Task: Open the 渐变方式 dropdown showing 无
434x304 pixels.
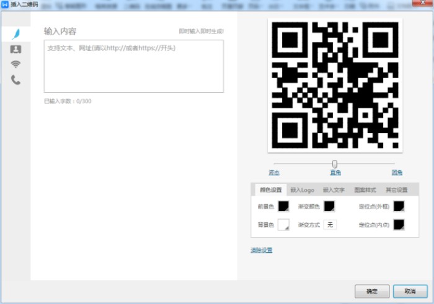Action: click(330, 225)
